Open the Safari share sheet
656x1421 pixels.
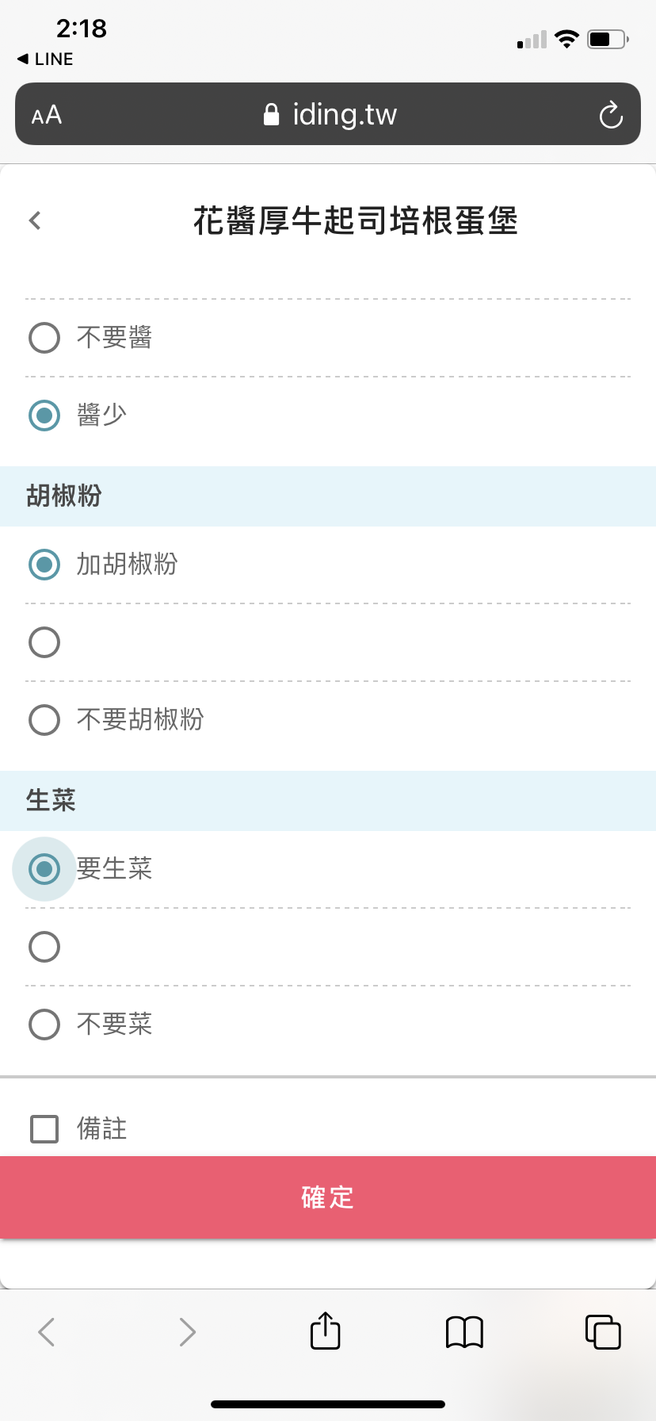325,1331
